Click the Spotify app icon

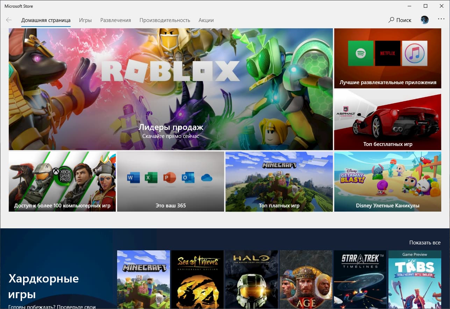(x=361, y=53)
